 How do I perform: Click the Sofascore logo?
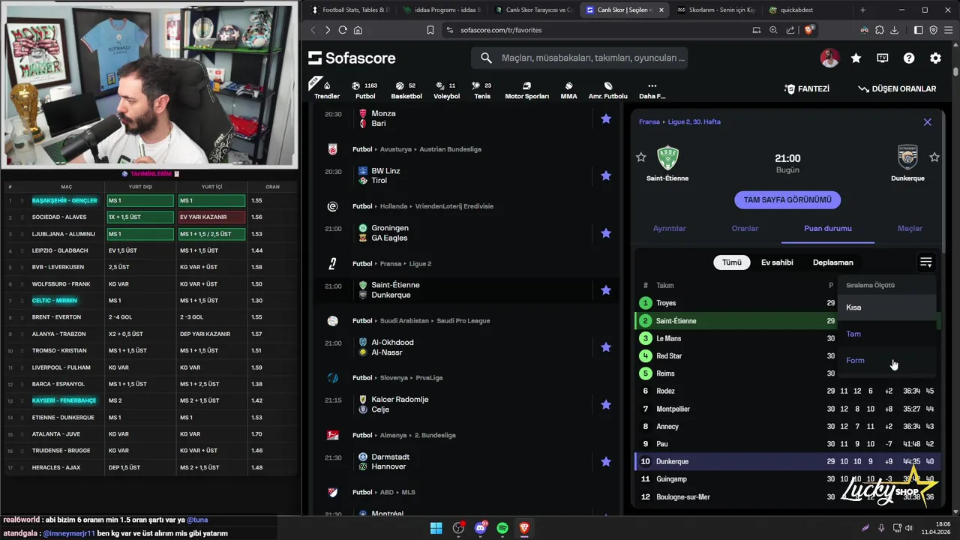[352, 58]
